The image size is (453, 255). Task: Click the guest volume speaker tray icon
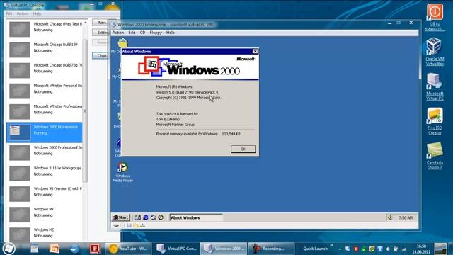390,217
